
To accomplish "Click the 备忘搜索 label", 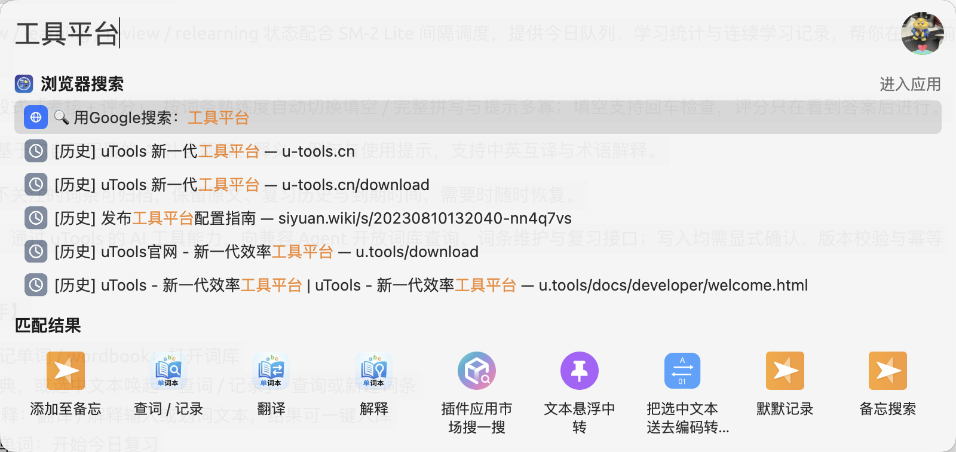I will point(888,409).
